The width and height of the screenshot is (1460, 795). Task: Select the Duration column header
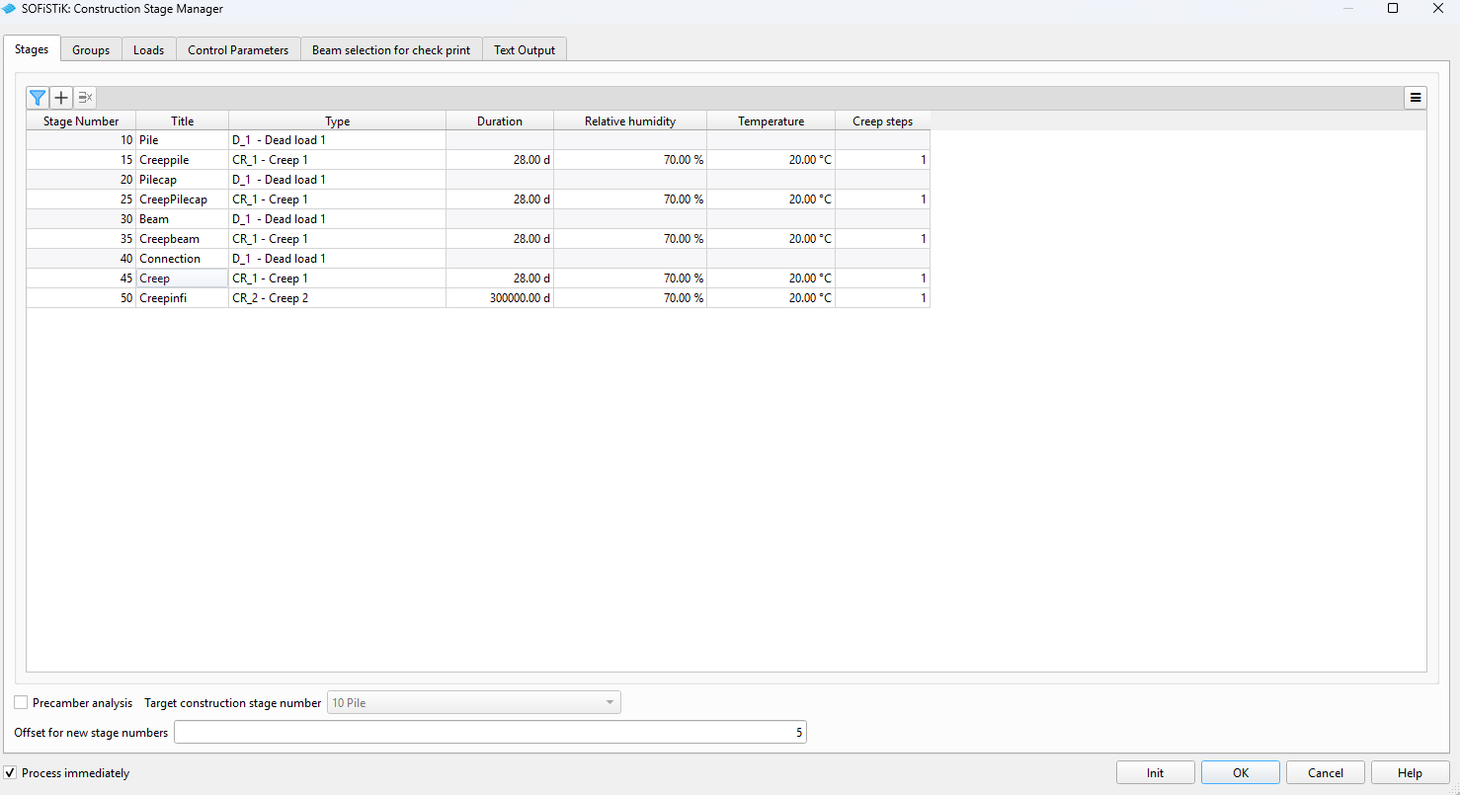pyautogui.click(x=500, y=121)
